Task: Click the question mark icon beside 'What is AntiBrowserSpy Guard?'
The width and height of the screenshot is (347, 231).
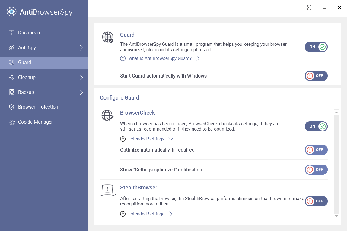Action: (123, 58)
